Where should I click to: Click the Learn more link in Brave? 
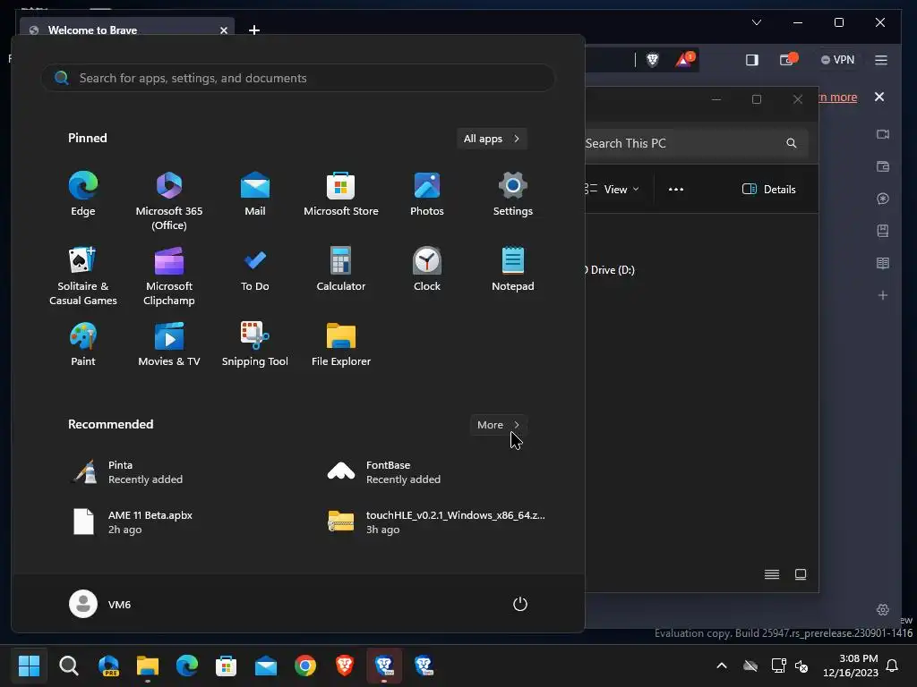click(x=838, y=97)
